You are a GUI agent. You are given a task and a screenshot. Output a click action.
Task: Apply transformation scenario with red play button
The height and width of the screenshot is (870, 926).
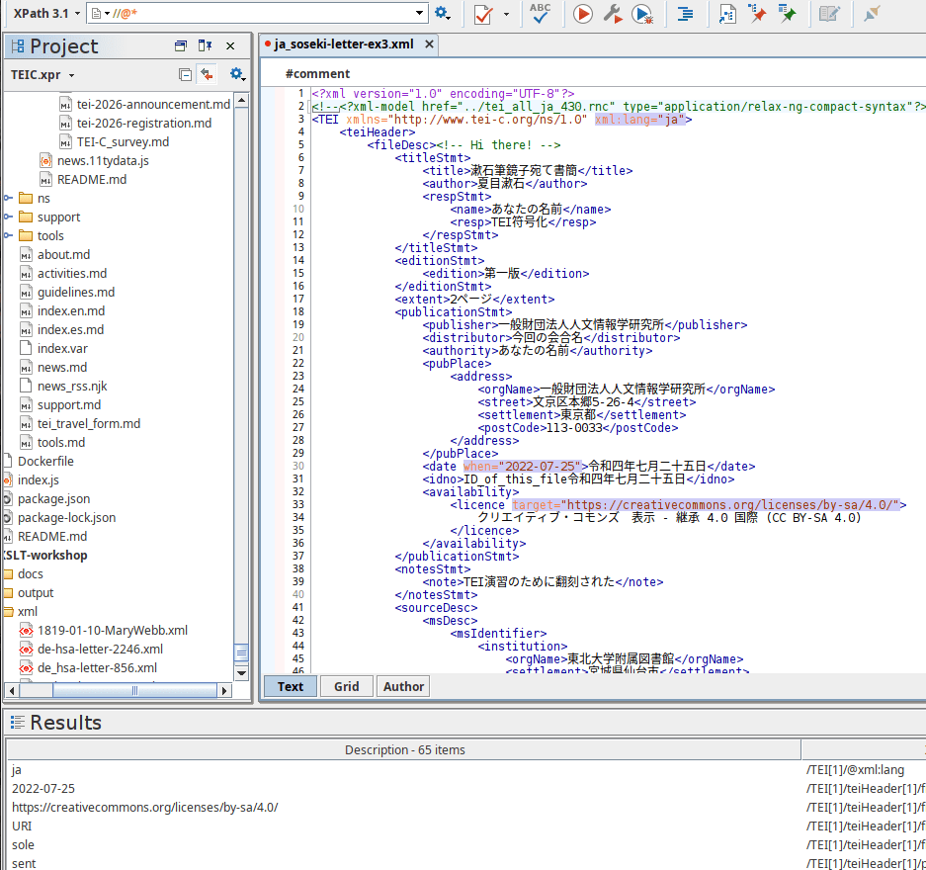click(583, 14)
